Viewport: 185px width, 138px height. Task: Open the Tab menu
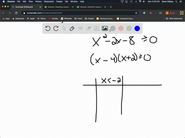pos(66,2)
